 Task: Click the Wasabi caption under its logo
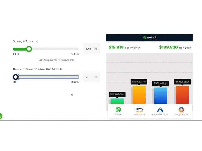click(x=118, y=115)
